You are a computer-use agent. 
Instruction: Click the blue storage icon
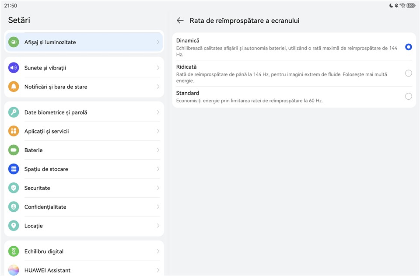14,169
